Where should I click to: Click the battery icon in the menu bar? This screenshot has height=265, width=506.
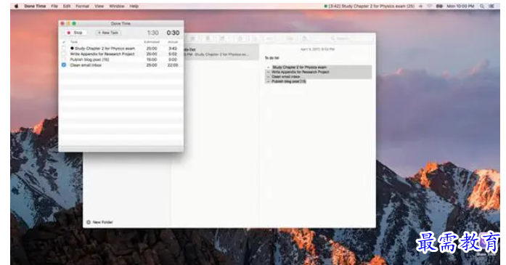[439, 6]
